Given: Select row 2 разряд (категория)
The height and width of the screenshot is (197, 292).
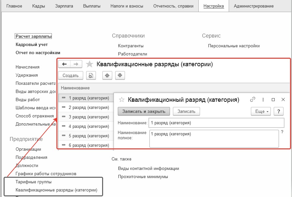Looking at the screenshot, I should [86, 107].
